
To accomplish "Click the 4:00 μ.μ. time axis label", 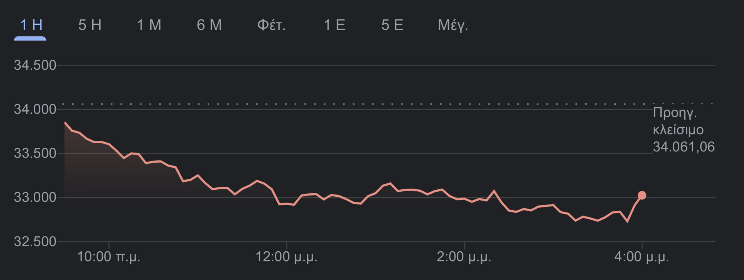I will click(x=641, y=257).
